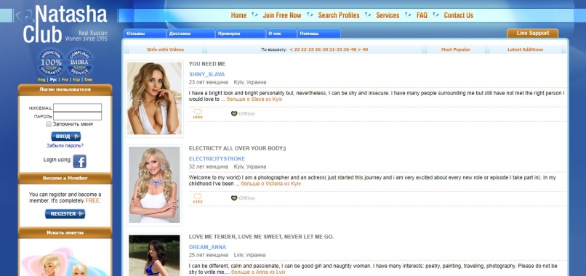Switch to the О нас tab
This screenshot has width=586, height=276.
click(x=281, y=33)
